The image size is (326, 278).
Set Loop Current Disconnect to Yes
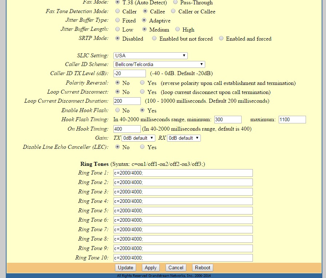pyautogui.click(x=142, y=91)
